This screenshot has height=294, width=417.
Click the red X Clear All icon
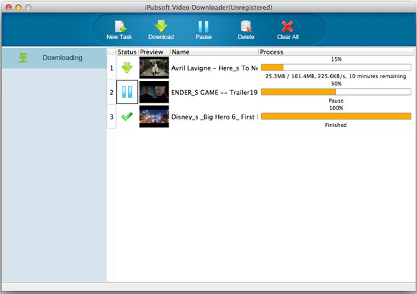(x=288, y=27)
